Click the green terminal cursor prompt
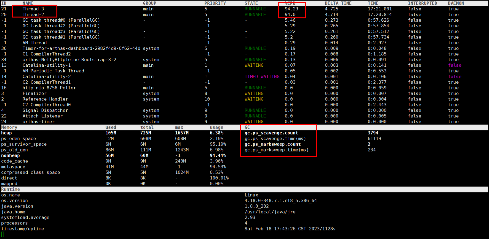 (2, 234)
